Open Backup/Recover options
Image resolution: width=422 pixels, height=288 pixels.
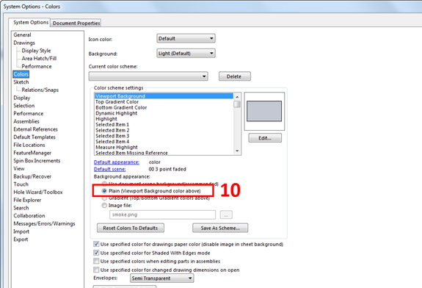pos(32,176)
